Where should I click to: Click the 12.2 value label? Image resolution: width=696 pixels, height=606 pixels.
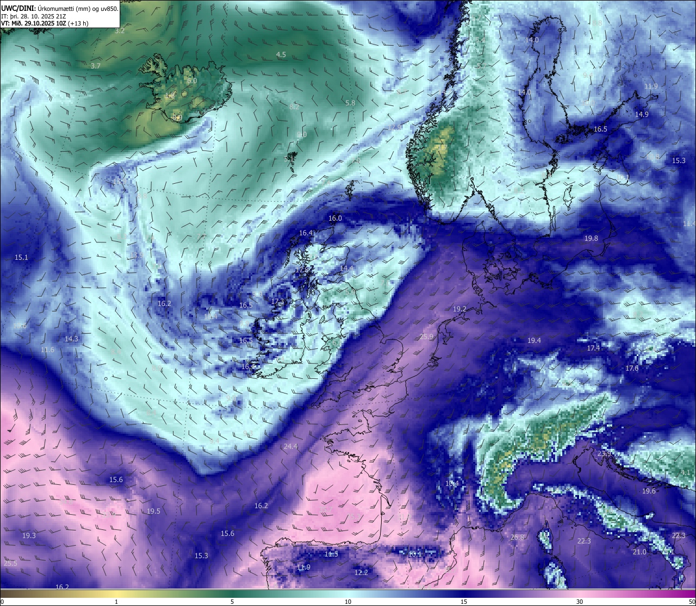click(361, 573)
